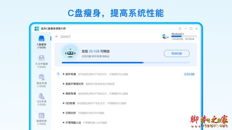The image size is (232, 130).
Task: Open the 数据恢复 sidebar icon
Action: point(41,115)
